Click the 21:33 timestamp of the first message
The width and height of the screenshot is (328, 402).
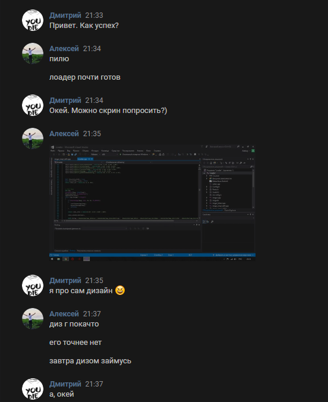[x=94, y=15]
